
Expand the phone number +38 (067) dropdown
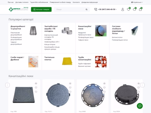tap(107, 9)
